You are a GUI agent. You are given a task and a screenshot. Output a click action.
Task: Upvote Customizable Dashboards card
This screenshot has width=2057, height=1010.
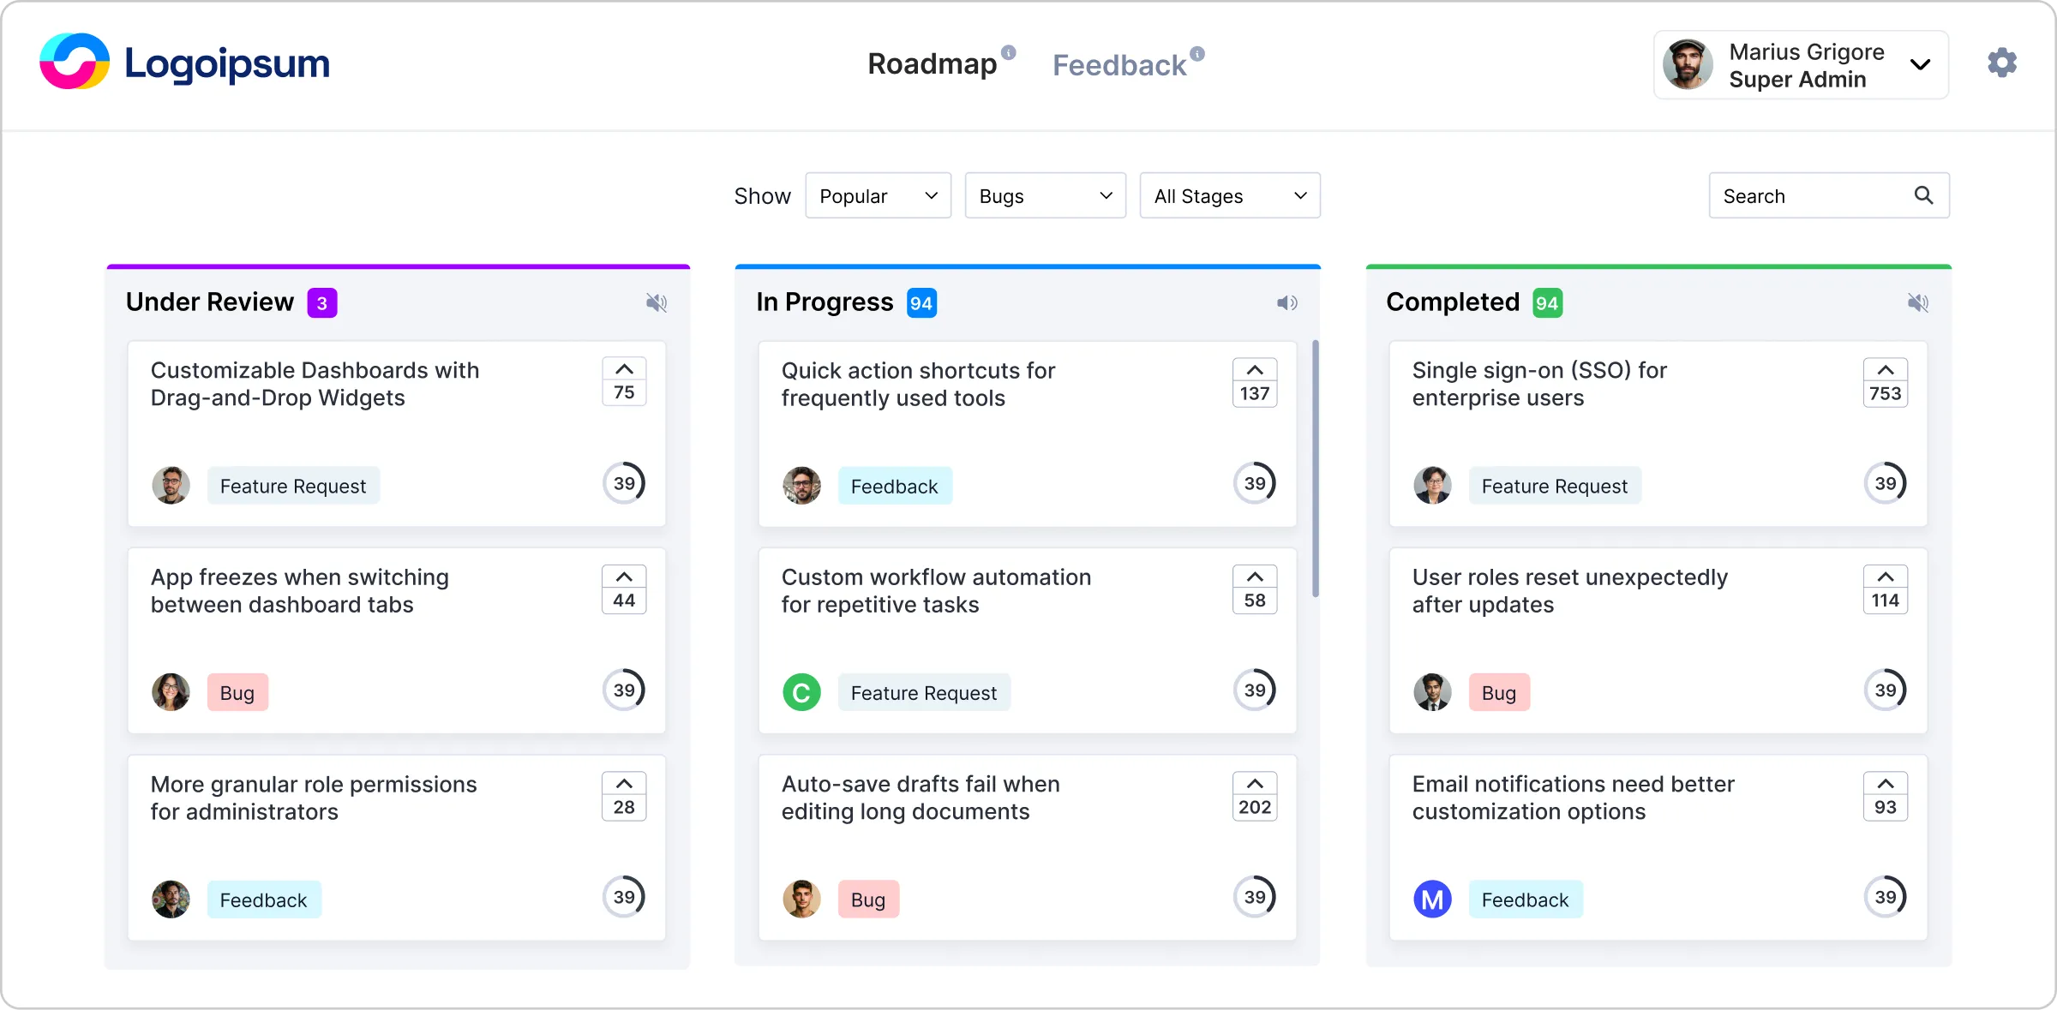coord(624,370)
